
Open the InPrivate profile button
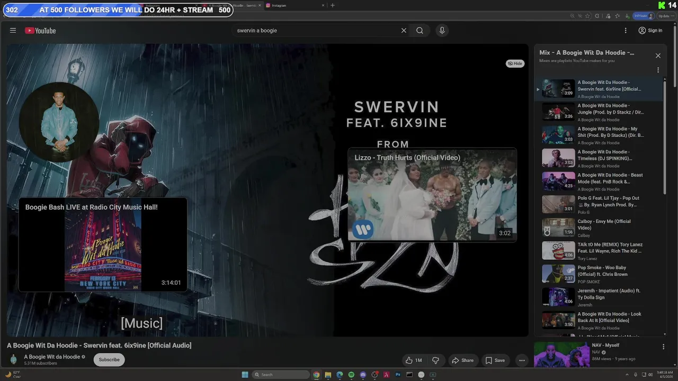tap(644, 16)
